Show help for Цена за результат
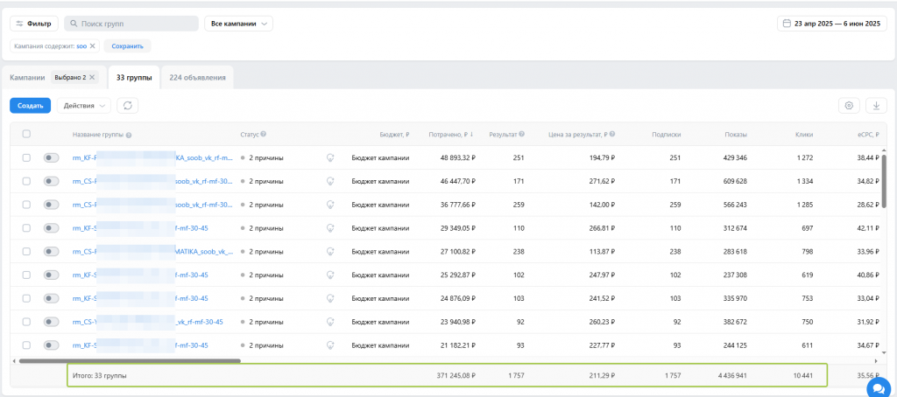This screenshot has width=897, height=397. tap(612, 135)
